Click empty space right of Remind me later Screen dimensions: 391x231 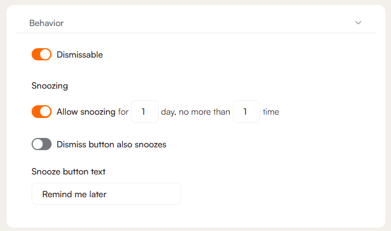click(277, 194)
